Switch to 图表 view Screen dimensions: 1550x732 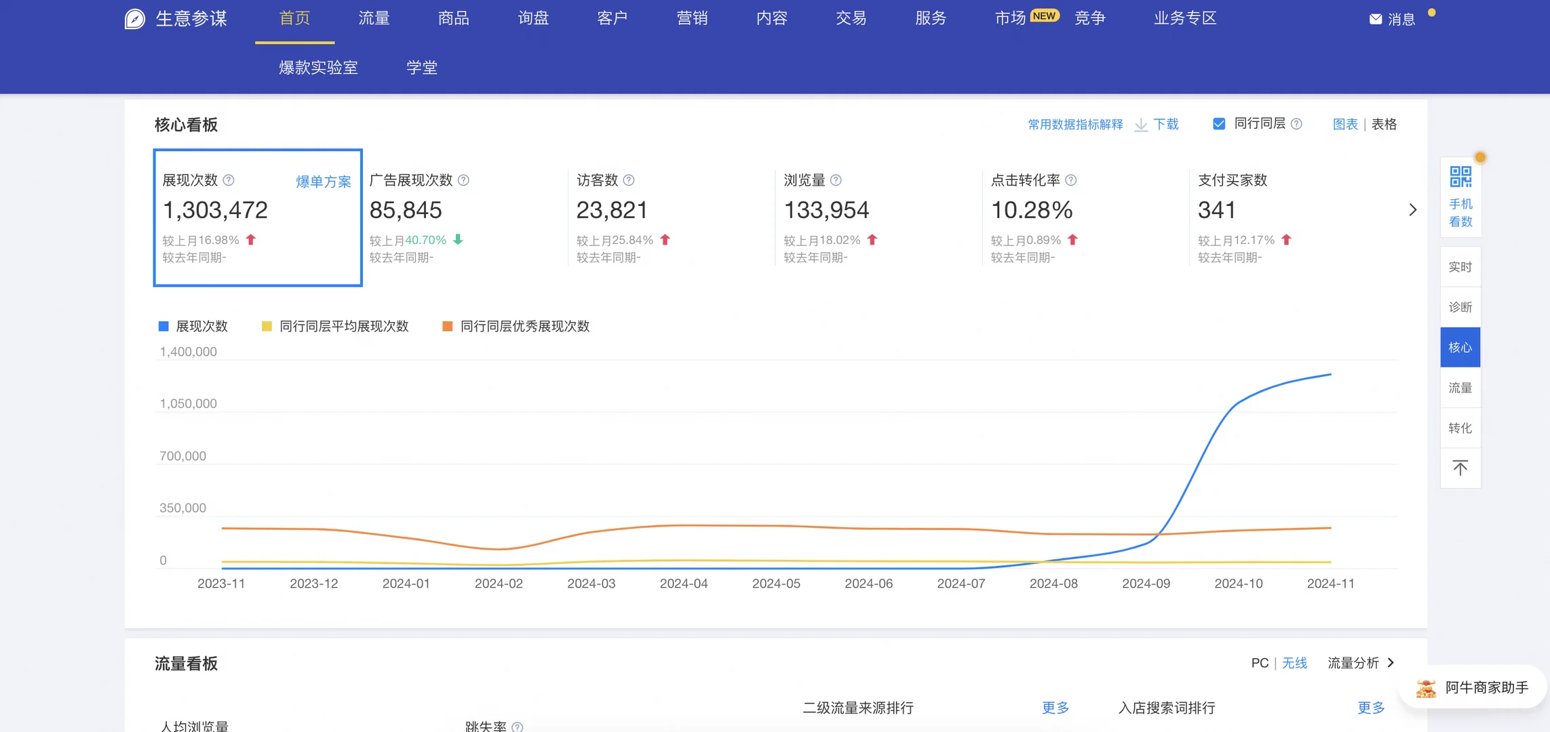tap(1345, 125)
